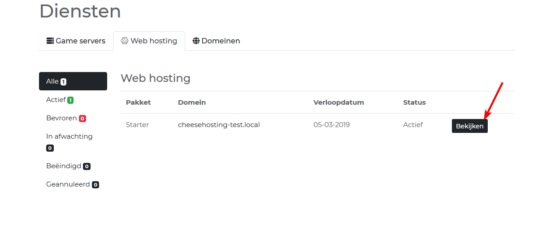Show Geannuleerd services

coord(68,184)
